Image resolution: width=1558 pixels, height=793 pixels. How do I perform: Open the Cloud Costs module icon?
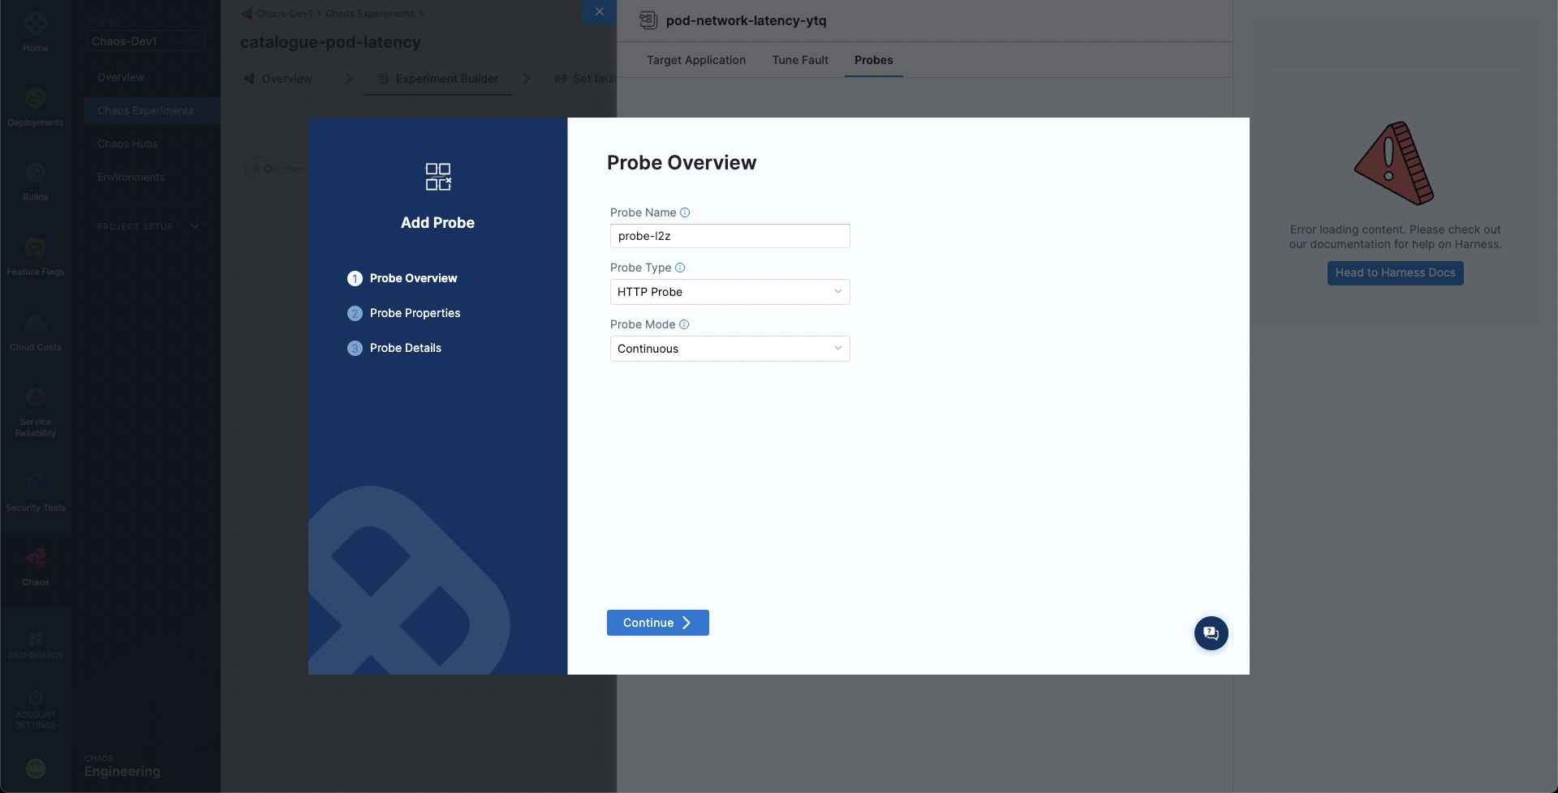tap(35, 323)
